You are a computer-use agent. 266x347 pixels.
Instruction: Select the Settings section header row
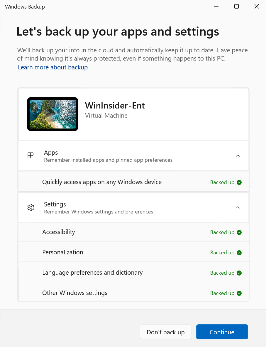click(133, 207)
